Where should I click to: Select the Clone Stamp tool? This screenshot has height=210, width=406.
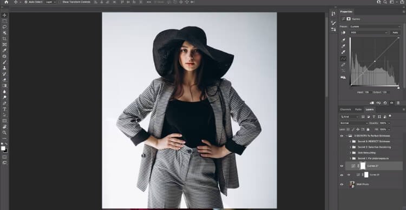click(4, 68)
